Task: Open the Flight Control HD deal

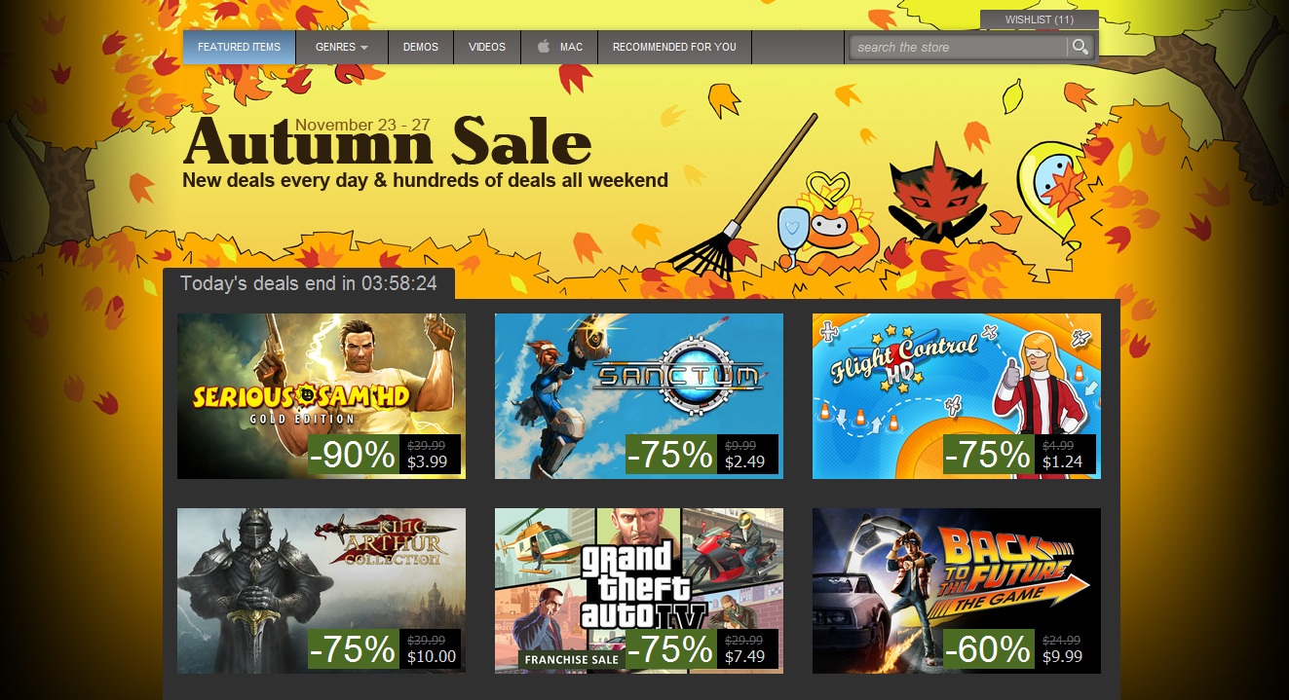Action: [957, 396]
